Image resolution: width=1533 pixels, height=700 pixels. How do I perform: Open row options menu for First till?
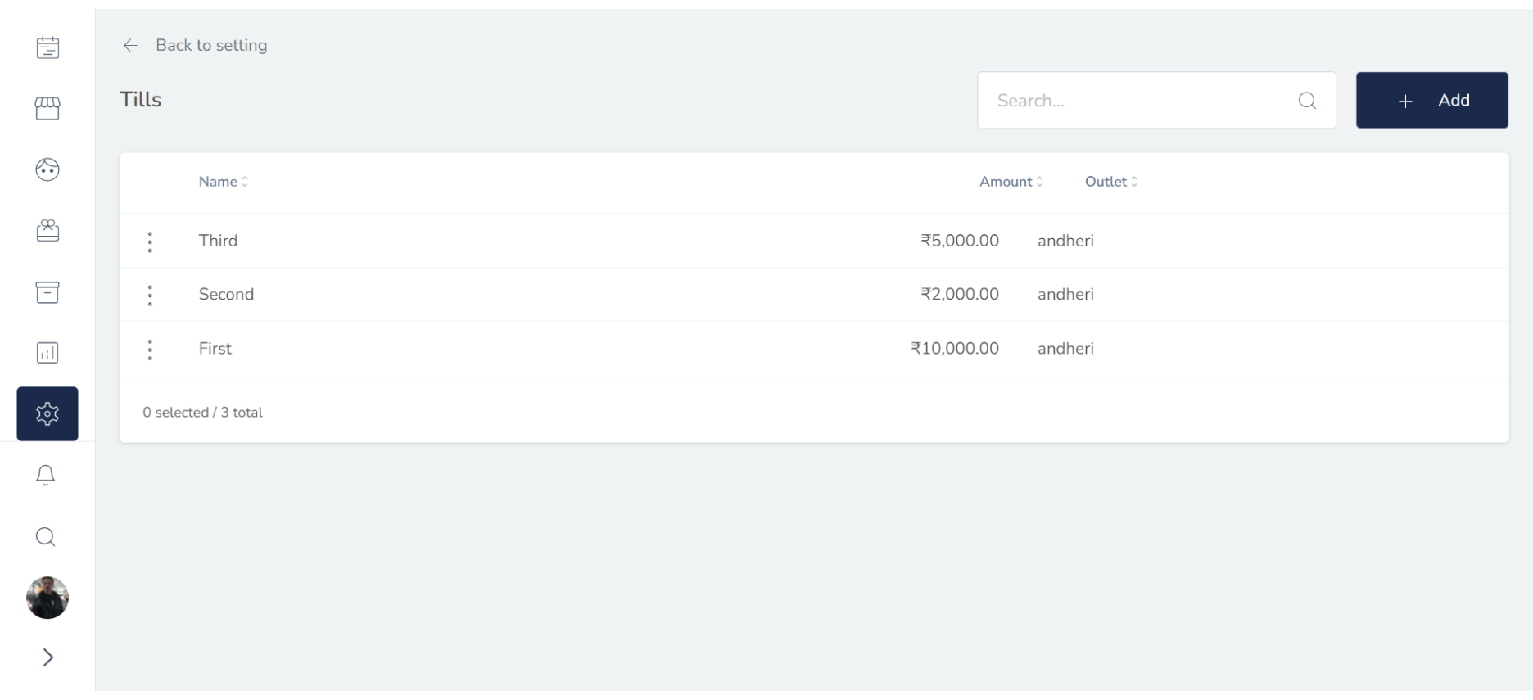pyautogui.click(x=150, y=350)
